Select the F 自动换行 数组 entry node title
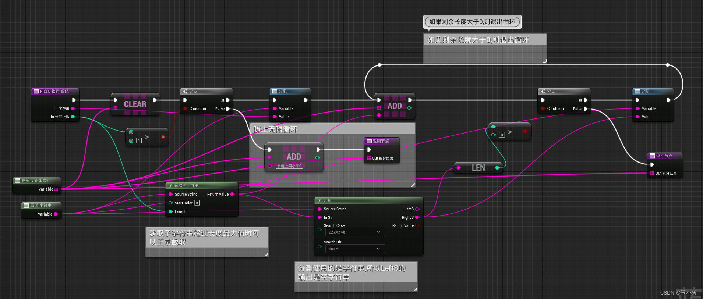This screenshot has width=703, height=299. pyautogui.click(x=55, y=91)
